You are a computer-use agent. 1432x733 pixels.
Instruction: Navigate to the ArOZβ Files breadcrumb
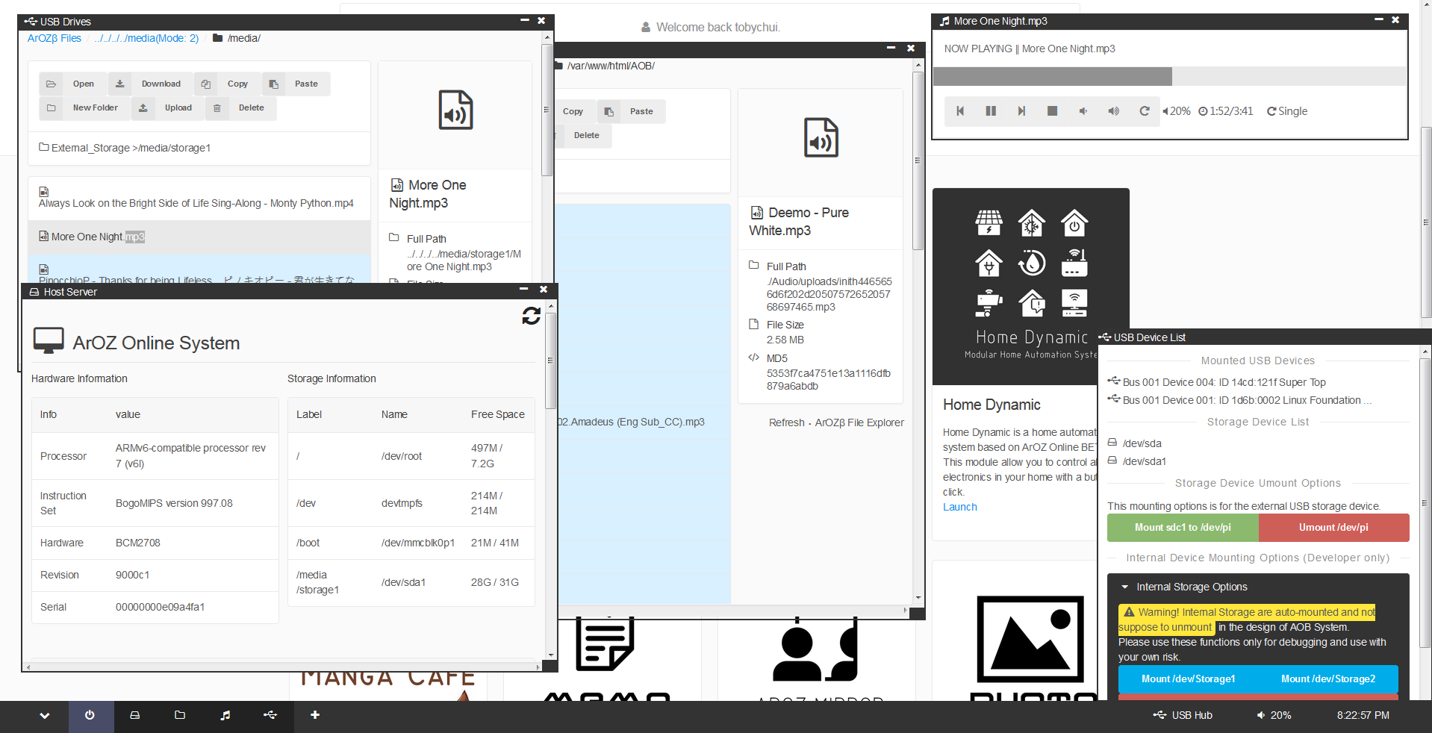click(x=55, y=38)
